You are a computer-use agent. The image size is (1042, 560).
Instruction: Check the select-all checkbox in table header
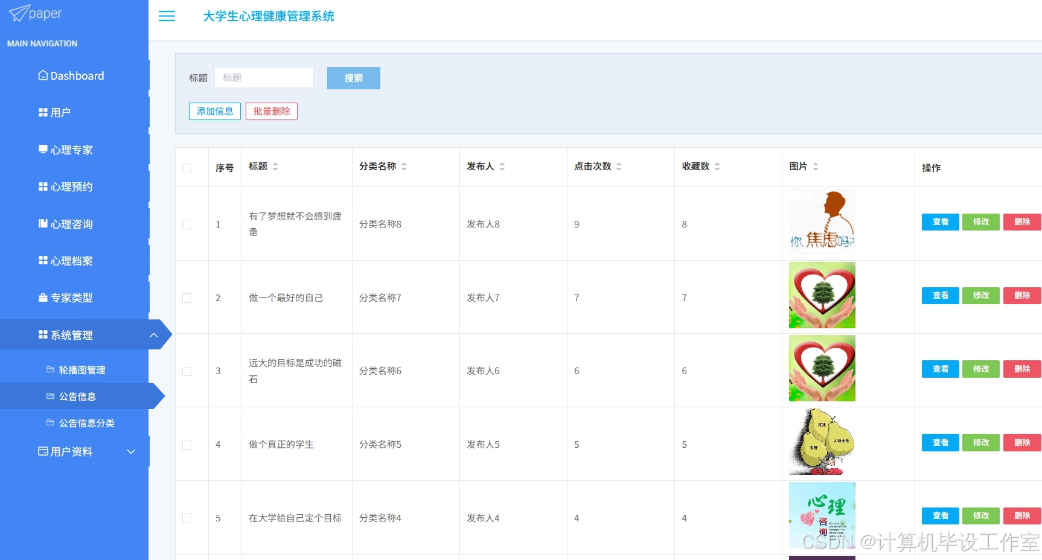pyautogui.click(x=187, y=168)
